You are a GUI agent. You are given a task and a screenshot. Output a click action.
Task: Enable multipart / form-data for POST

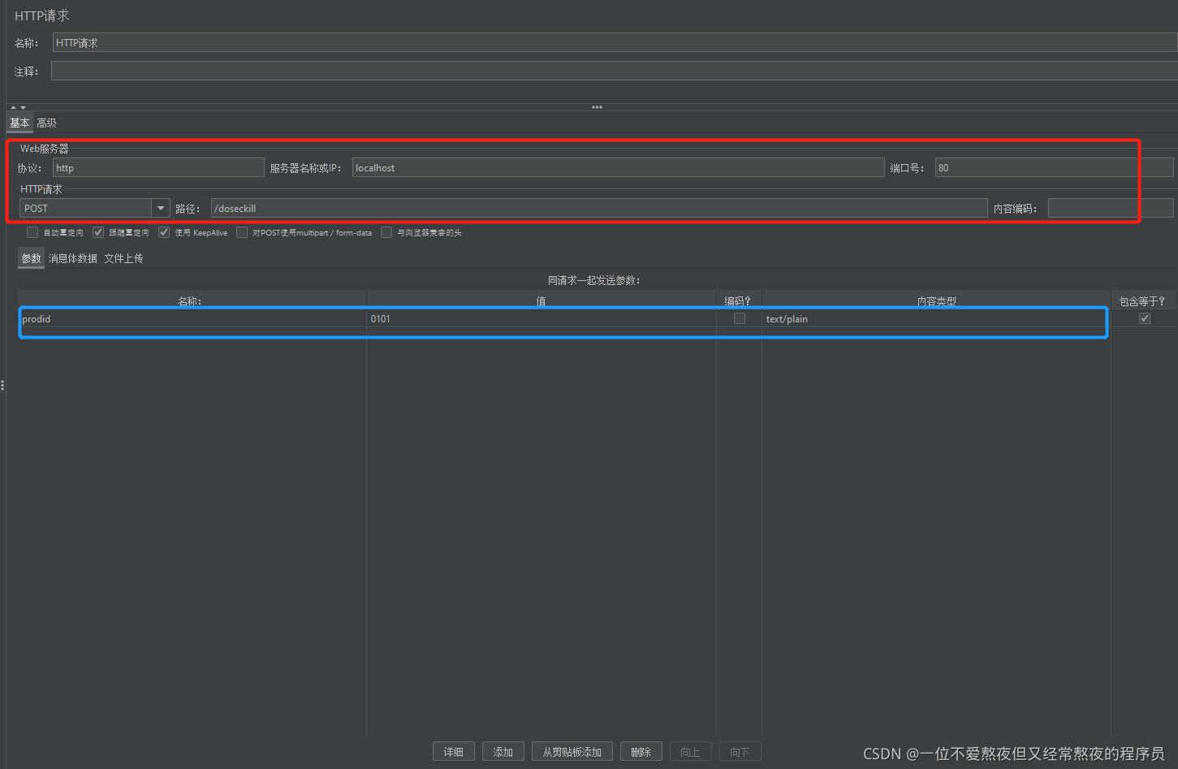coord(242,232)
